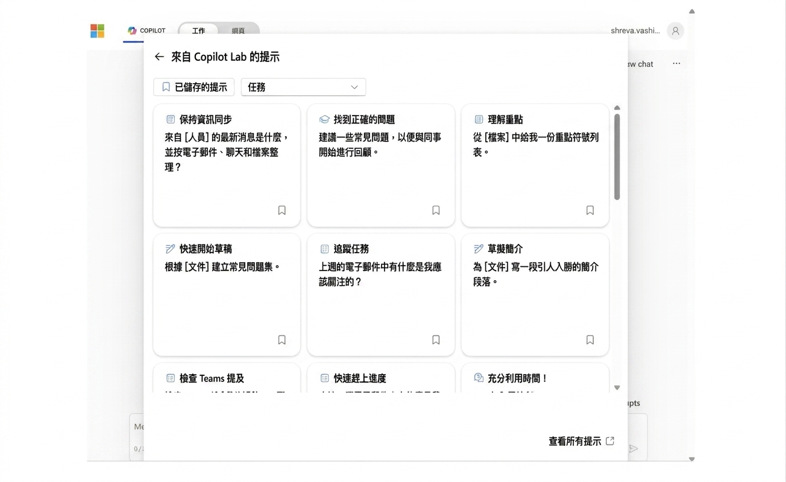
Task: Click the chat icon next to 充分利用時間！
Action: coord(479,378)
